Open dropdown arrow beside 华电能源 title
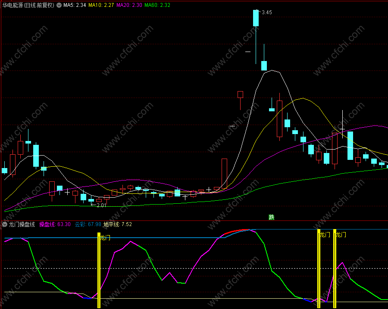 click(59, 5)
